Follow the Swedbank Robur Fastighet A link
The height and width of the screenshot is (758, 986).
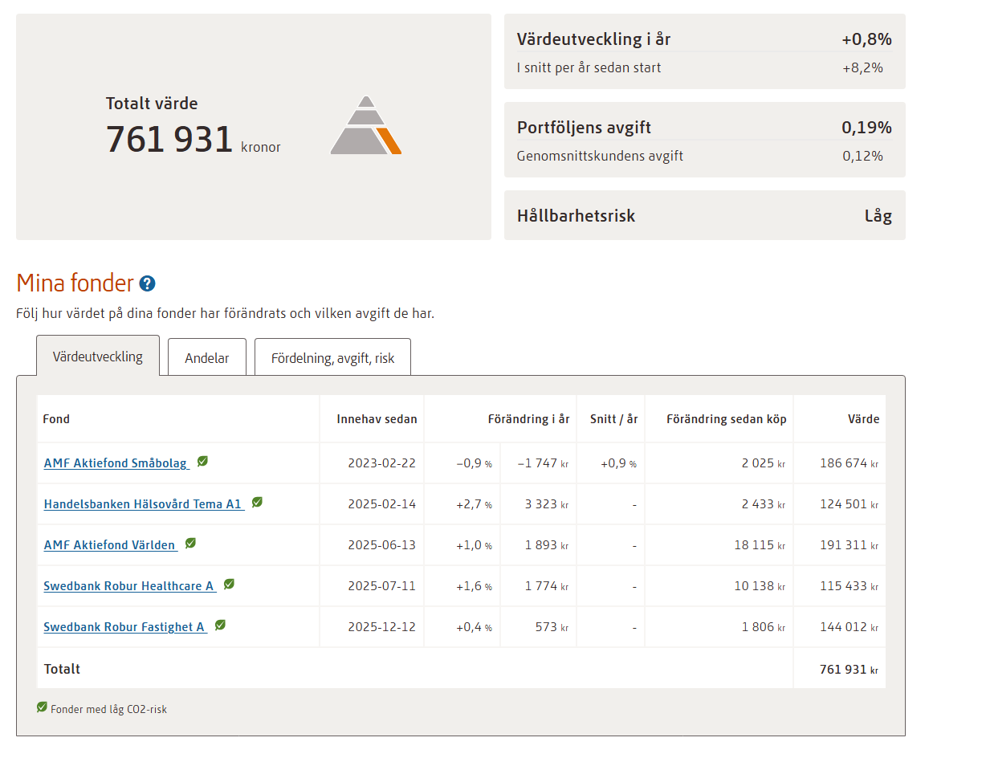[124, 627]
